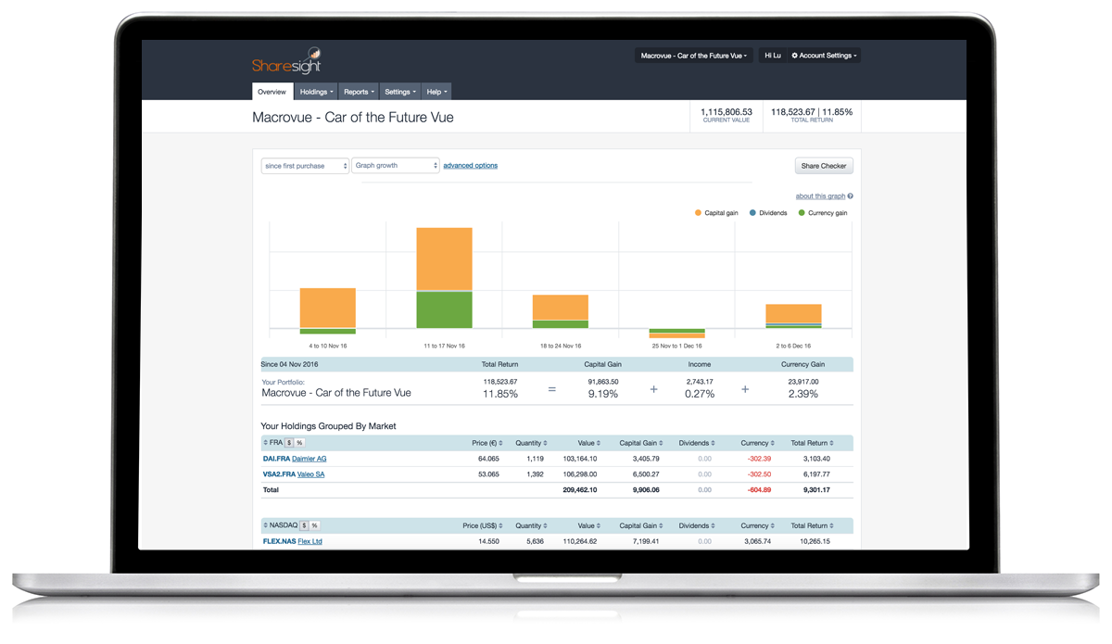Click the Share Checker button

(x=823, y=165)
